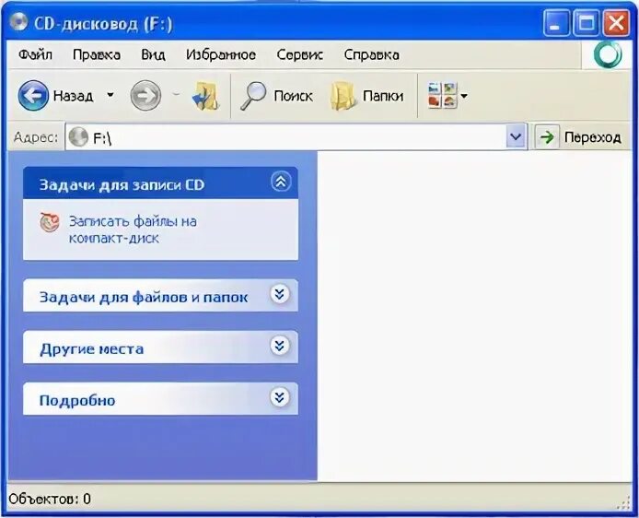Click the throbber logo at menu bar right

coord(608,54)
